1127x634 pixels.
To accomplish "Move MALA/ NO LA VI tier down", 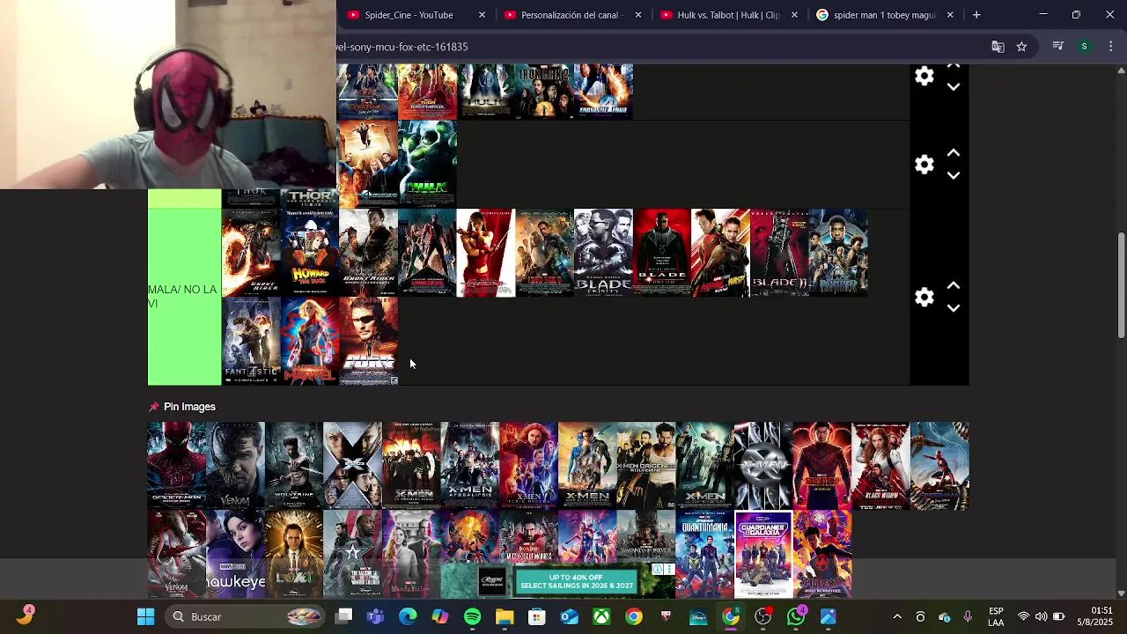I will [x=954, y=308].
